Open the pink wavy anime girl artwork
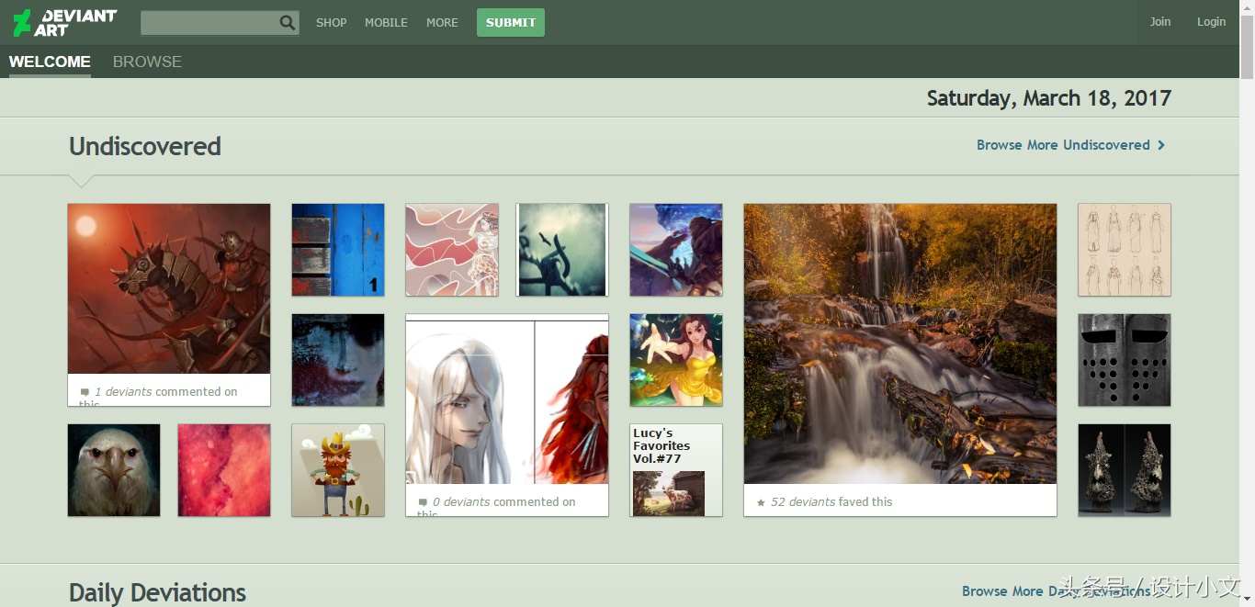 click(452, 250)
